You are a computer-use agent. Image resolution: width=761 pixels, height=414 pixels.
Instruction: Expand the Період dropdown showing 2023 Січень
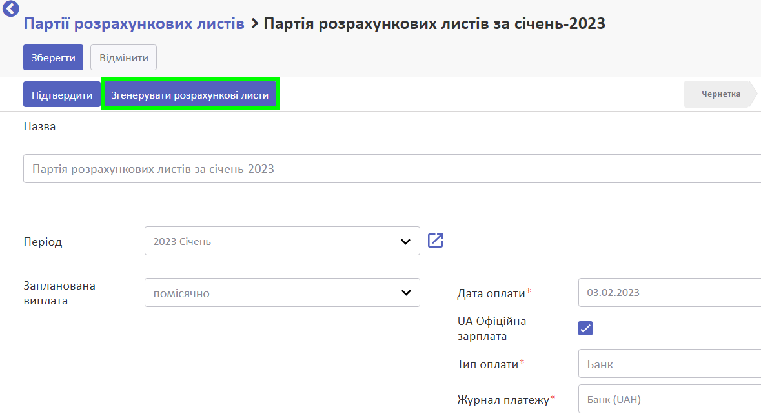282,241
